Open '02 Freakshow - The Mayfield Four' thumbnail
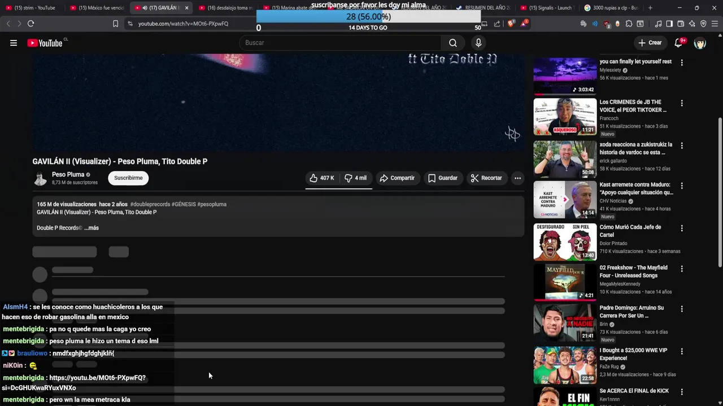Image resolution: width=723 pixels, height=406 pixels. coord(565,282)
